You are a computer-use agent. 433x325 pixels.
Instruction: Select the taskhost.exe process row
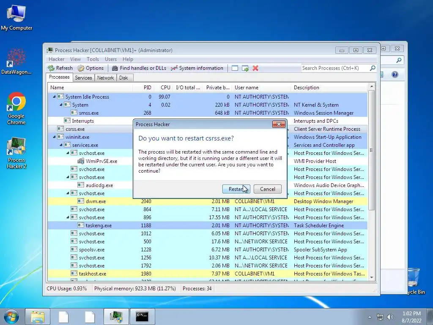[x=208, y=274]
